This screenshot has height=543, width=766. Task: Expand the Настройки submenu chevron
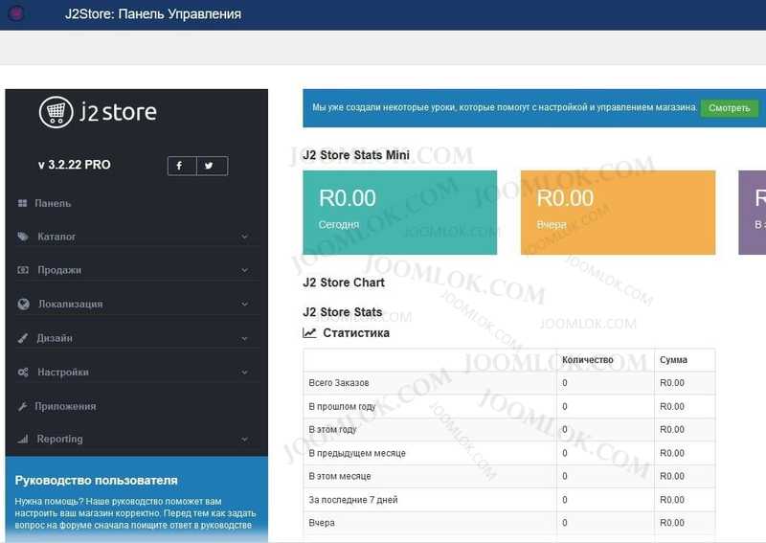pos(244,373)
